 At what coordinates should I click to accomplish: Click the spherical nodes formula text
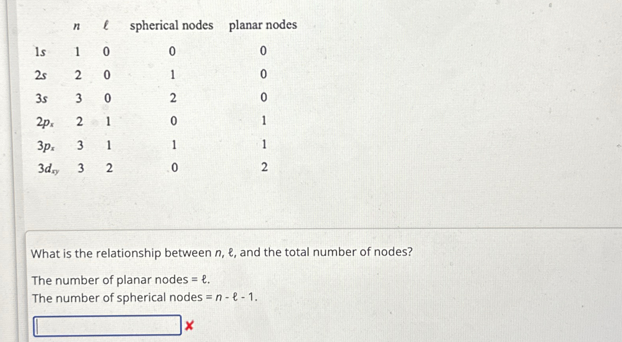[x=144, y=297]
